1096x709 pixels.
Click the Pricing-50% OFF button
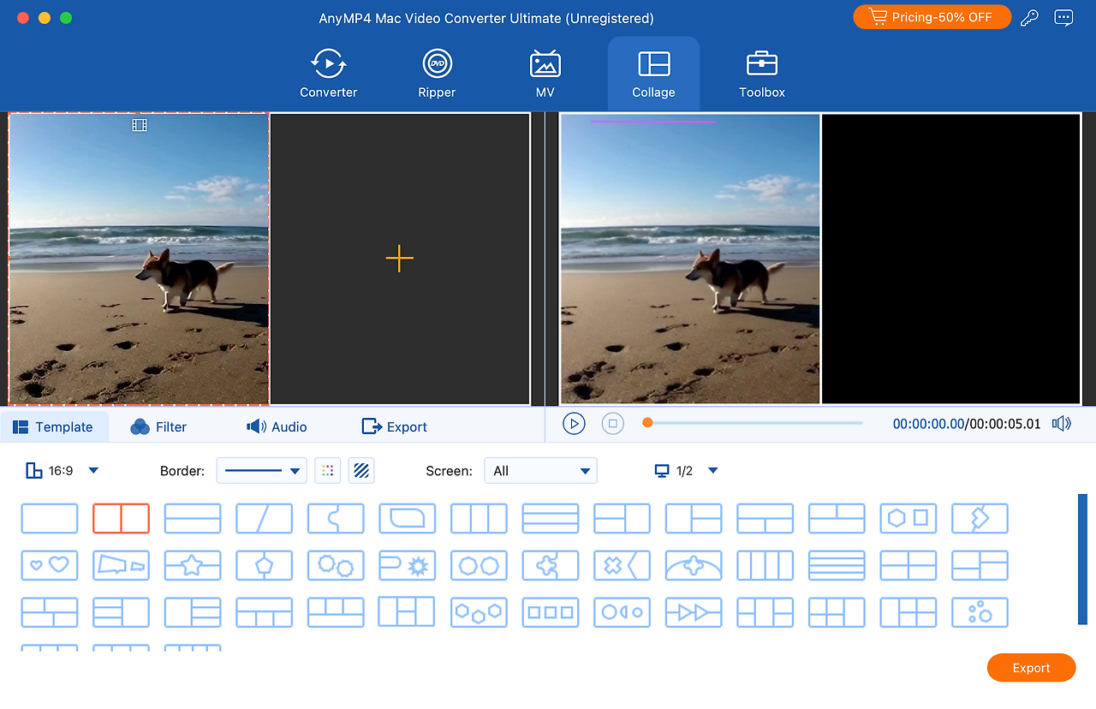click(x=932, y=17)
